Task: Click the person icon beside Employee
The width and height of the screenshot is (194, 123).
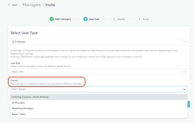Action: pos(13,42)
